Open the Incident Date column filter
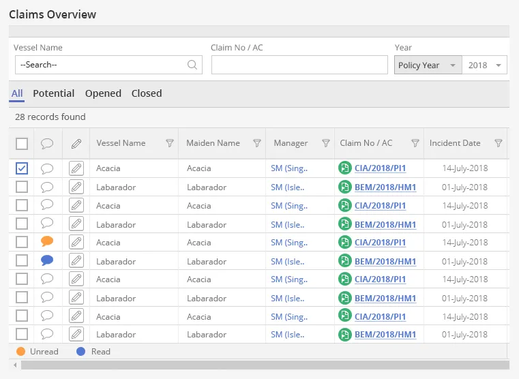Screen dimensions: 519x379 pos(499,143)
